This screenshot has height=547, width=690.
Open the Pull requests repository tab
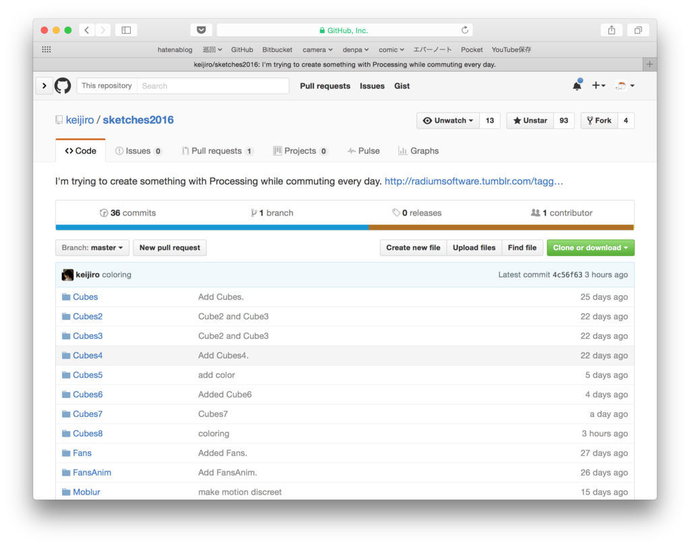(218, 151)
